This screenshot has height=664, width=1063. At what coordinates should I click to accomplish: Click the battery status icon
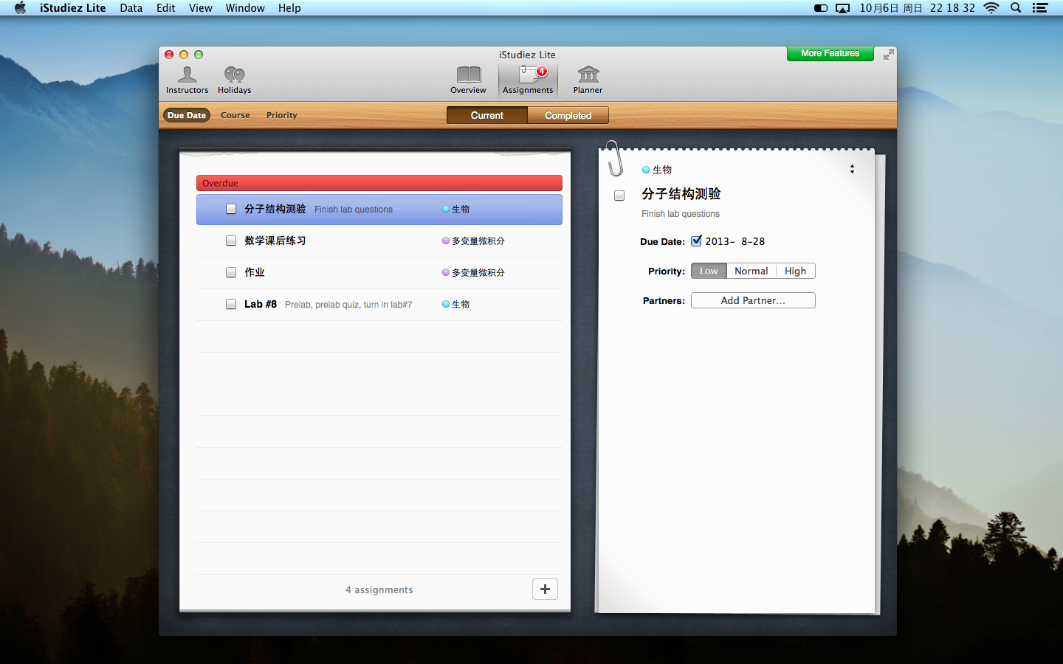[820, 8]
